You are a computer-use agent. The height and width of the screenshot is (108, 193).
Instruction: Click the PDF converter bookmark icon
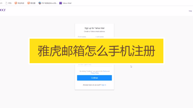(x=40, y=3)
